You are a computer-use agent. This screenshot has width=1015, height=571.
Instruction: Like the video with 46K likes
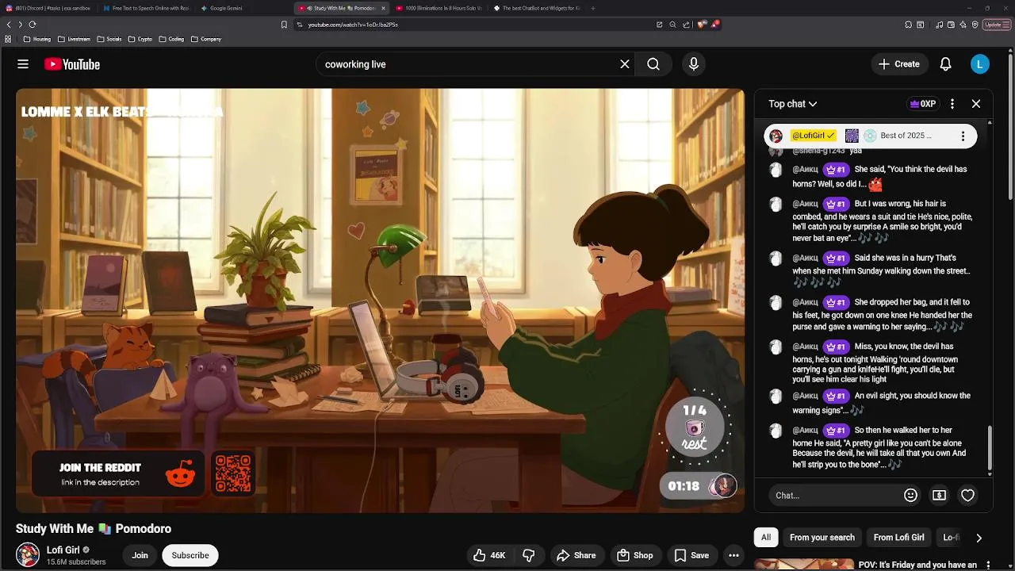489,555
